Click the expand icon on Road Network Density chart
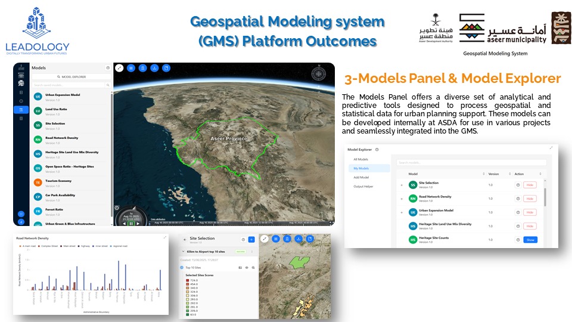 click(x=165, y=237)
